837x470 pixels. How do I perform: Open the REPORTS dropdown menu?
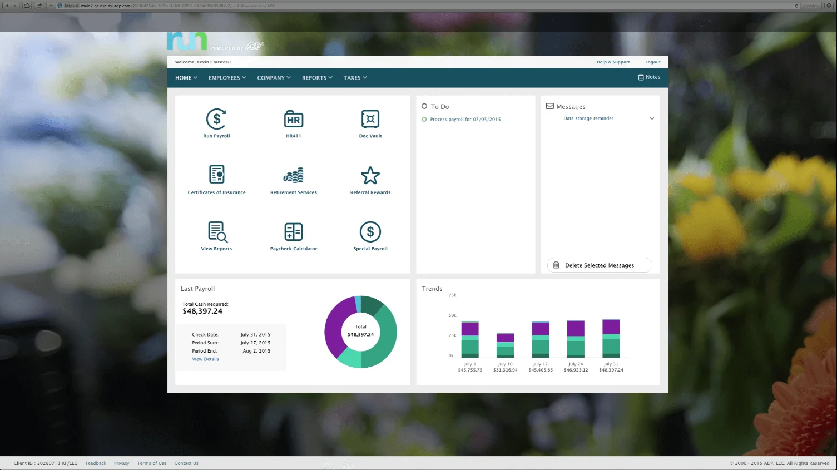click(316, 78)
